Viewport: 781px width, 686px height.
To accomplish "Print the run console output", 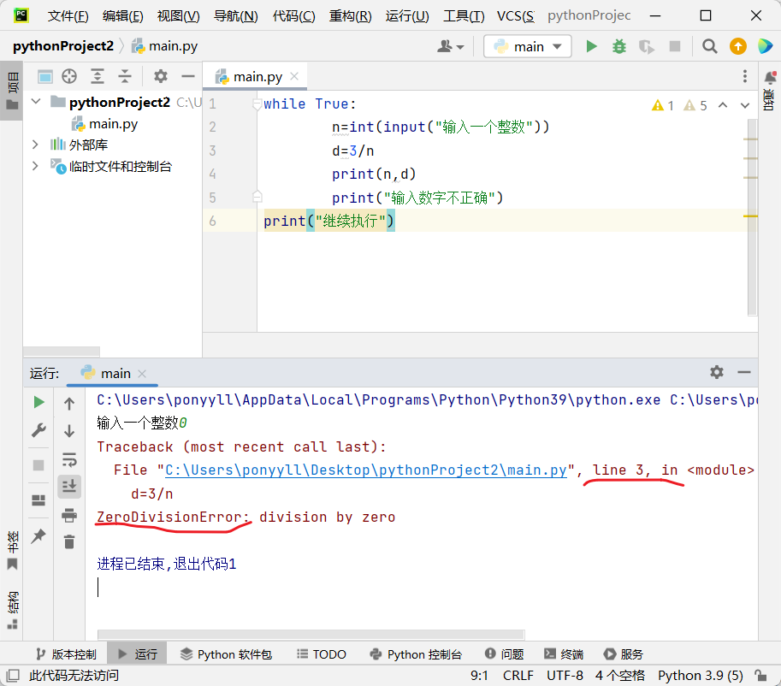I will point(69,514).
